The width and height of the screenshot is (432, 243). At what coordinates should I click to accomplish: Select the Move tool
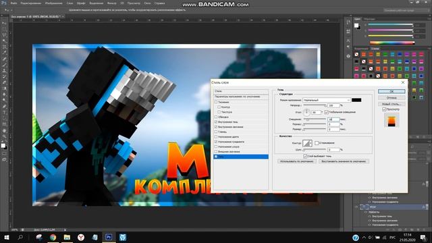click(4, 24)
